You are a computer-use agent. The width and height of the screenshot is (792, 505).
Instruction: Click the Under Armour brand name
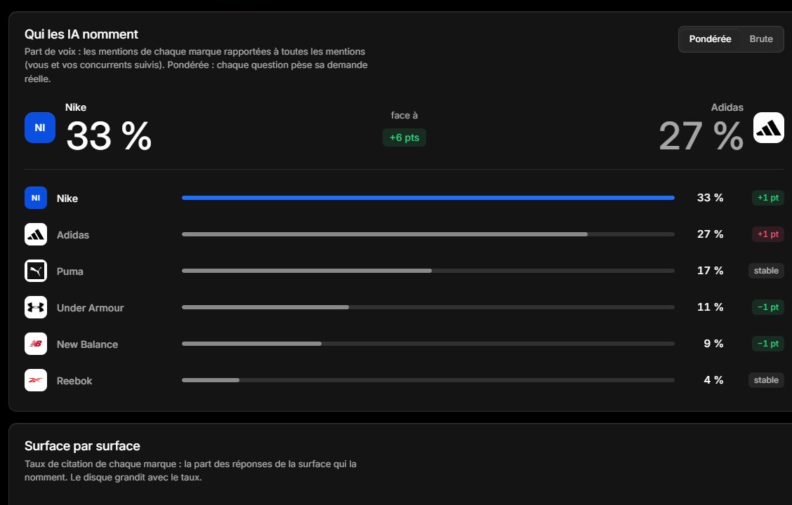click(x=90, y=308)
